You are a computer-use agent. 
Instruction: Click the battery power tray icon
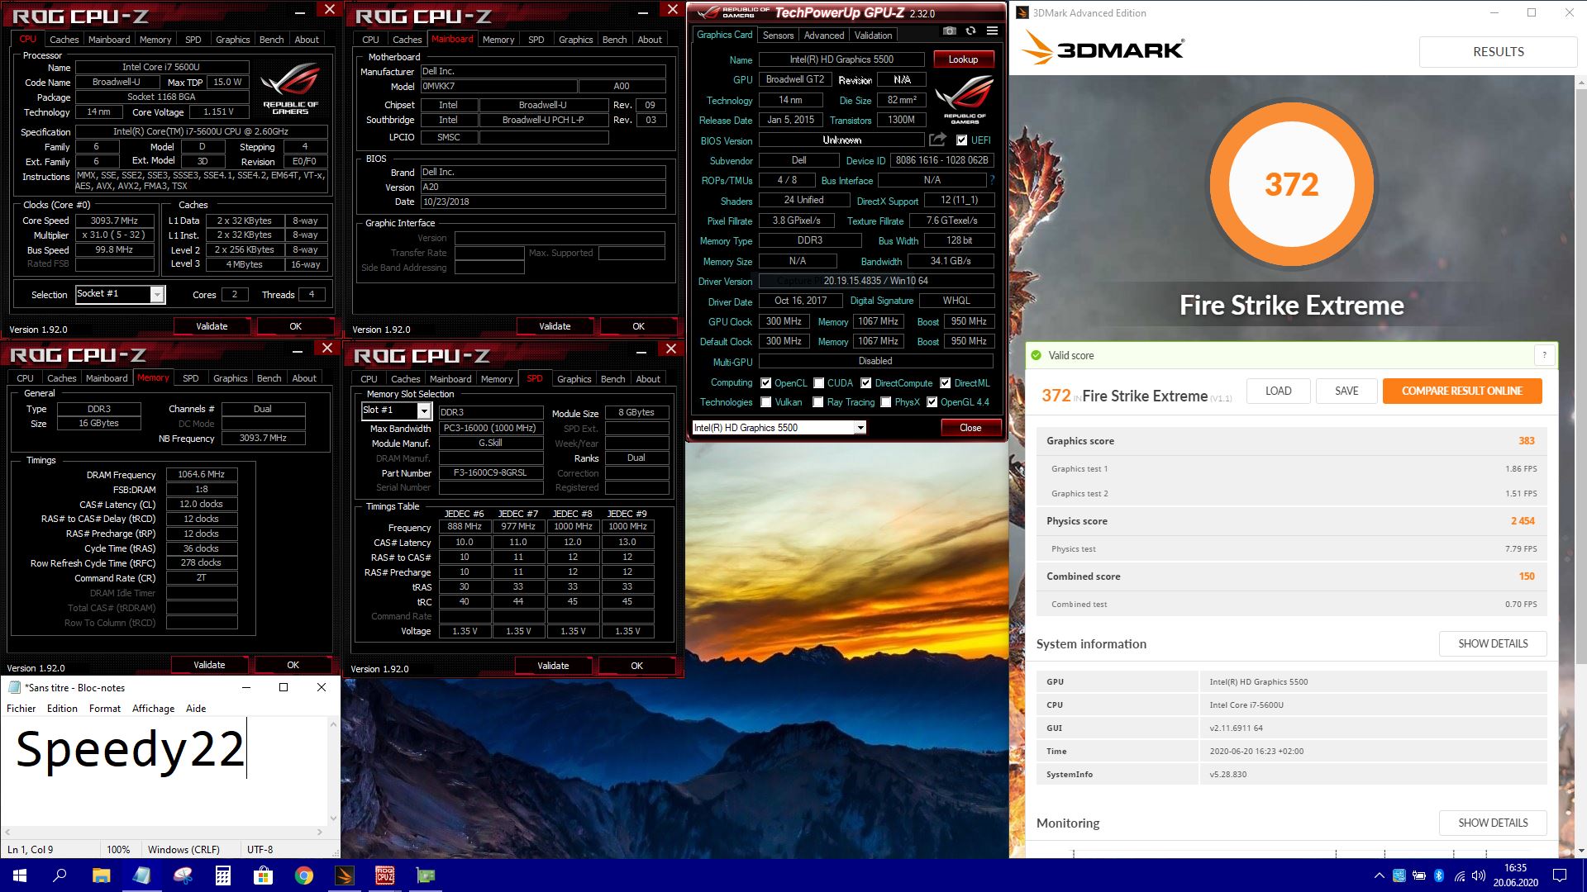tap(1418, 875)
